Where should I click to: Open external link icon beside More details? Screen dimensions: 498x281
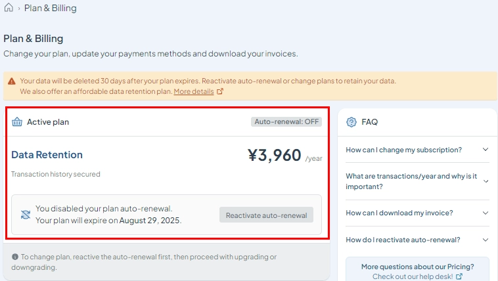point(220,91)
